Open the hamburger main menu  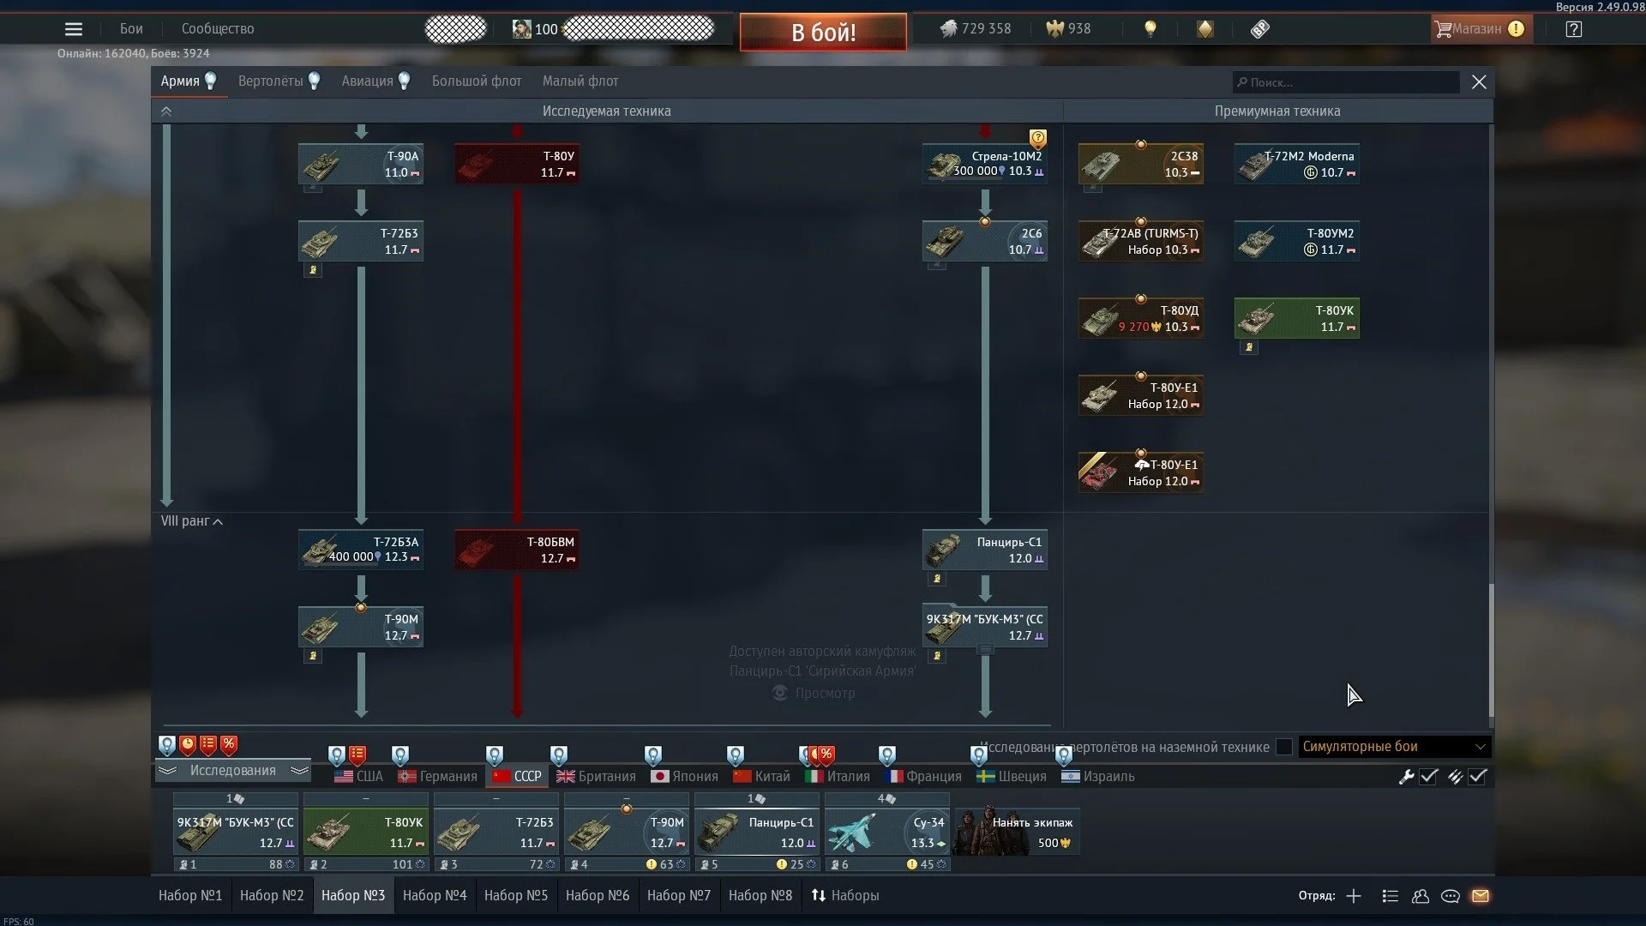tap(74, 29)
